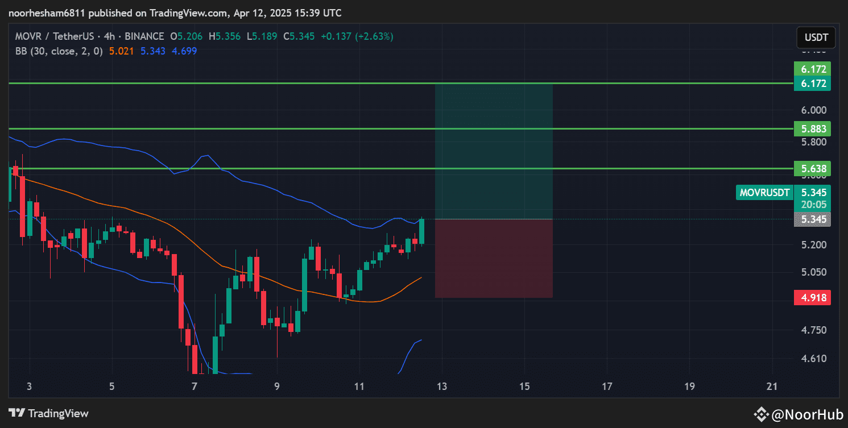
Task: Click the 4.918 stop-loss price label
Action: click(x=812, y=297)
